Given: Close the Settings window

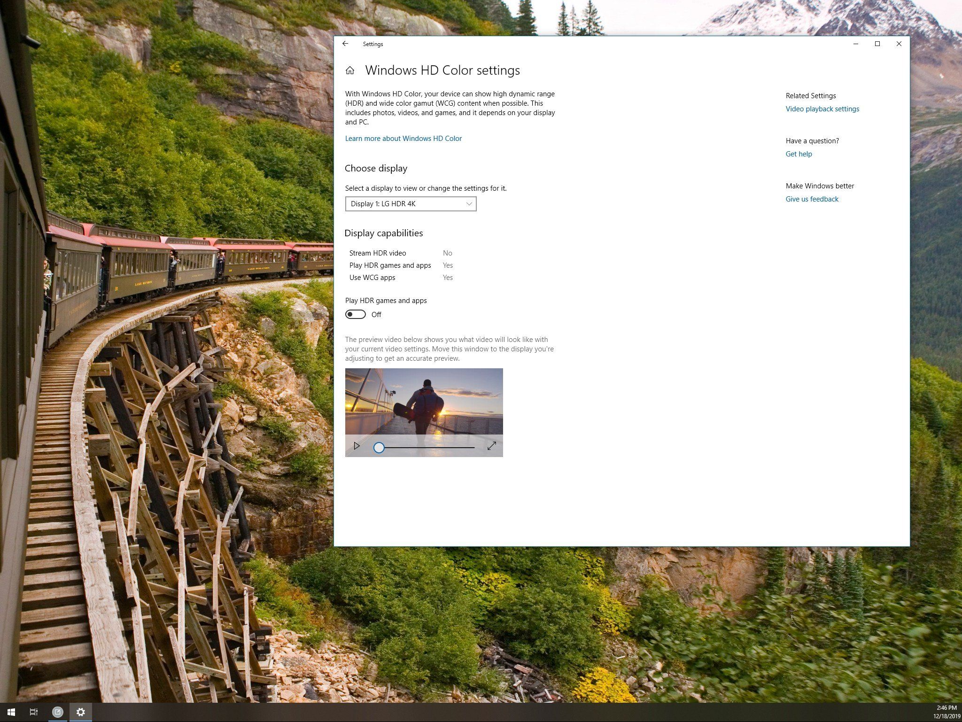Looking at the screenshot, I should click(899, 44).
